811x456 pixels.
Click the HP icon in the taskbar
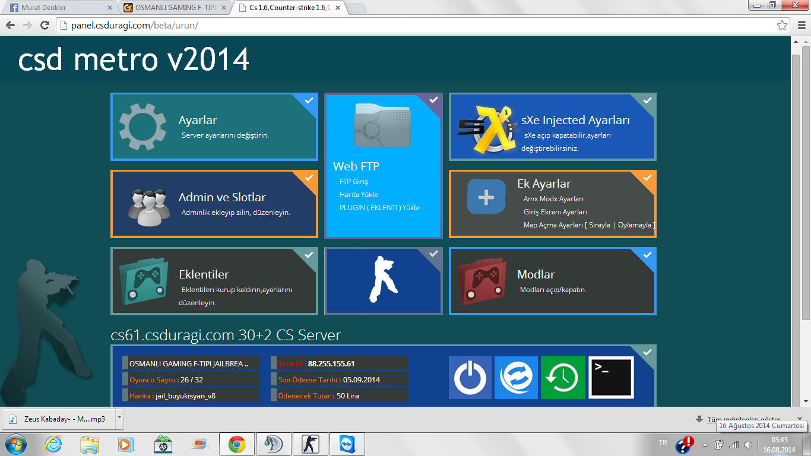click(162, 444)
